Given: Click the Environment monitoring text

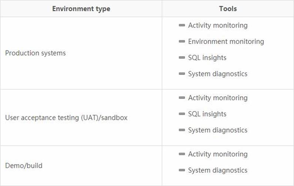Looking at the screenshot, I should pyautogui.click(x=226, y=42).
